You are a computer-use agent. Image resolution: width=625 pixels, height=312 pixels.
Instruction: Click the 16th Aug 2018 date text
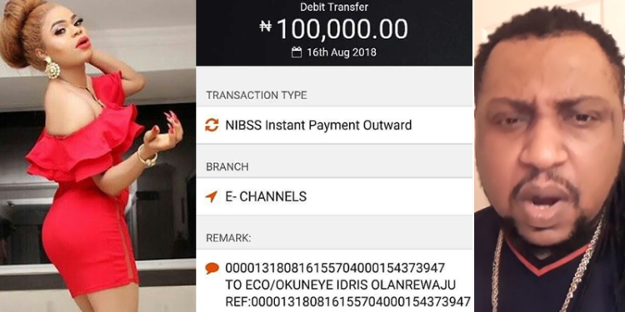tap(341, 52)
